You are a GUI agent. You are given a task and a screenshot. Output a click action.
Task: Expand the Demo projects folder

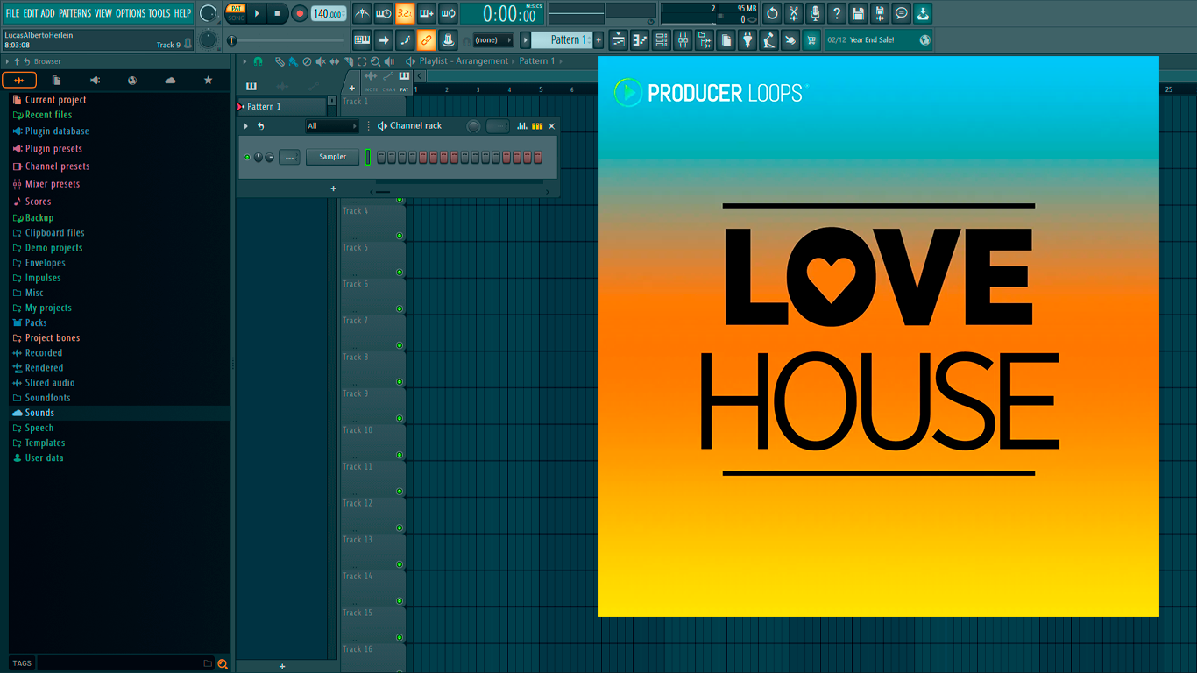click(x=53, y=248)
